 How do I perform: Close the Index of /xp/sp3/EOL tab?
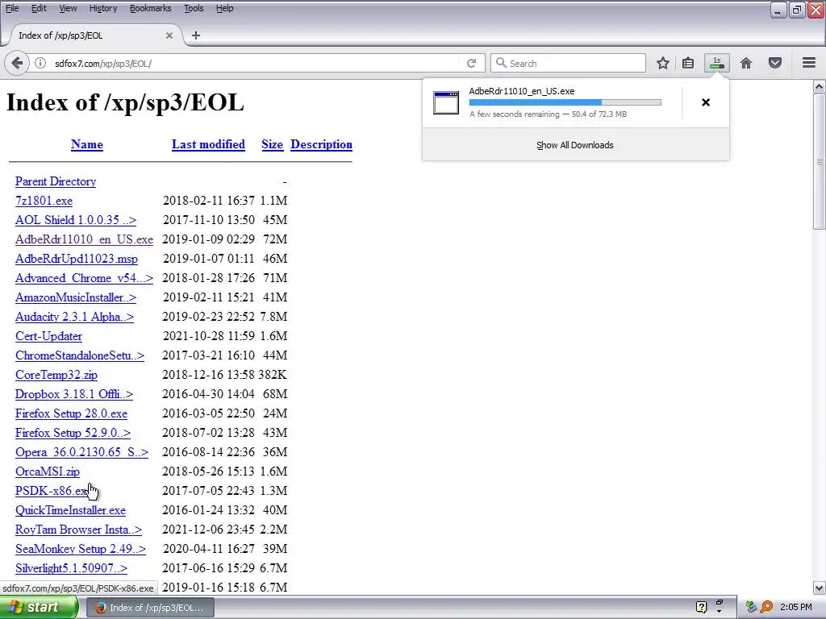pyautogui.click(x=169, y=35)
